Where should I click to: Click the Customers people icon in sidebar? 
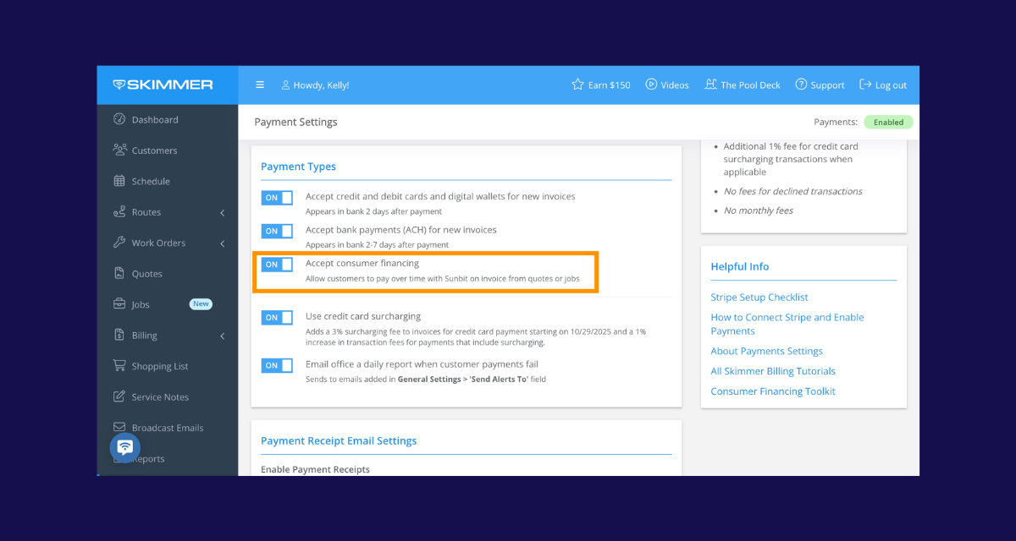119,150
